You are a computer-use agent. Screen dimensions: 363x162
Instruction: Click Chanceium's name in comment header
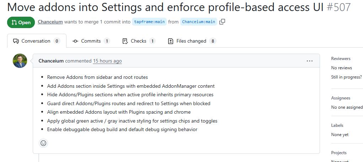point(51,61)
